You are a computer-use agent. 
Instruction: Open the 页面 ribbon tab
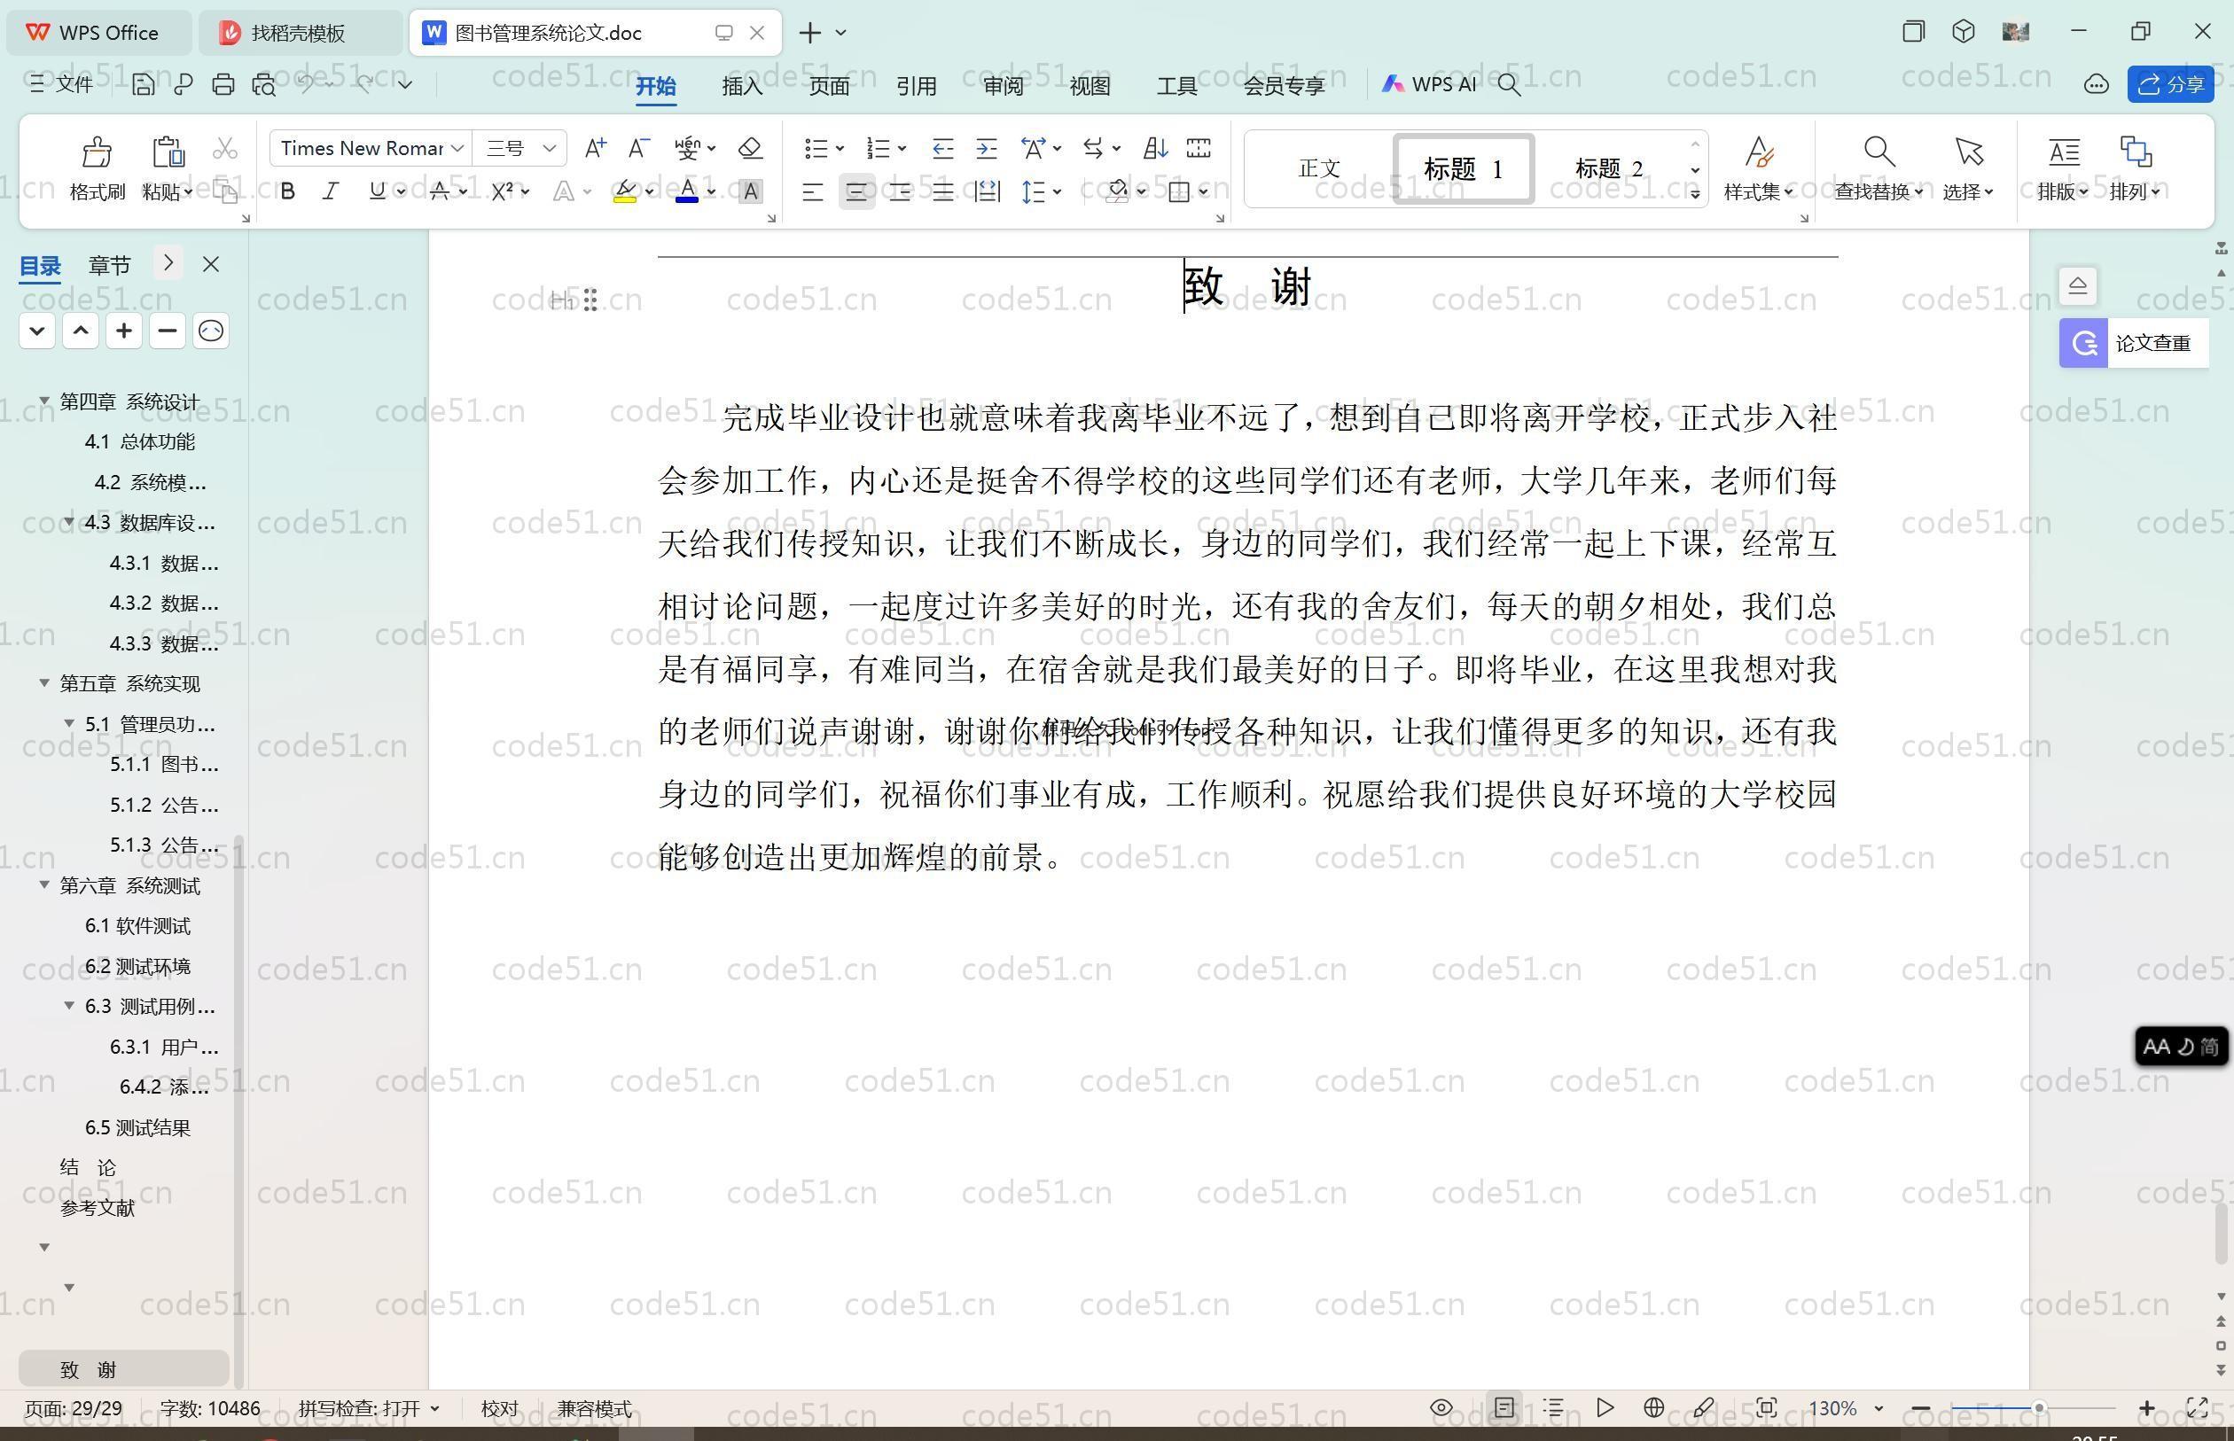pyautogui.click(x=829, y=86)
